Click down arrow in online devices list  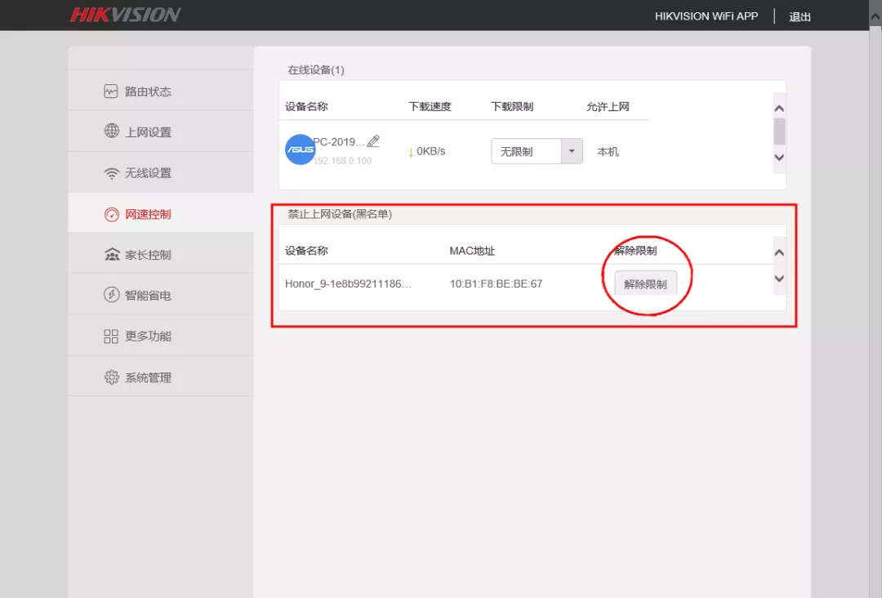click(779, 158)
